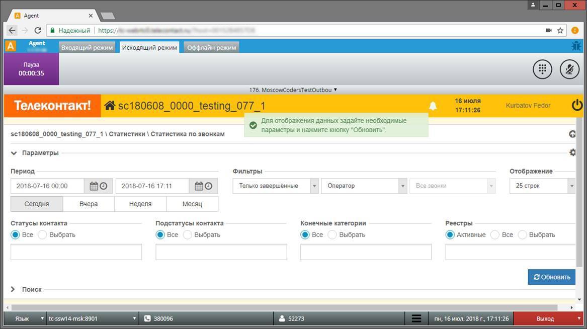Choose the Неделя period button
587x329 pixels.
click(140, 204)
